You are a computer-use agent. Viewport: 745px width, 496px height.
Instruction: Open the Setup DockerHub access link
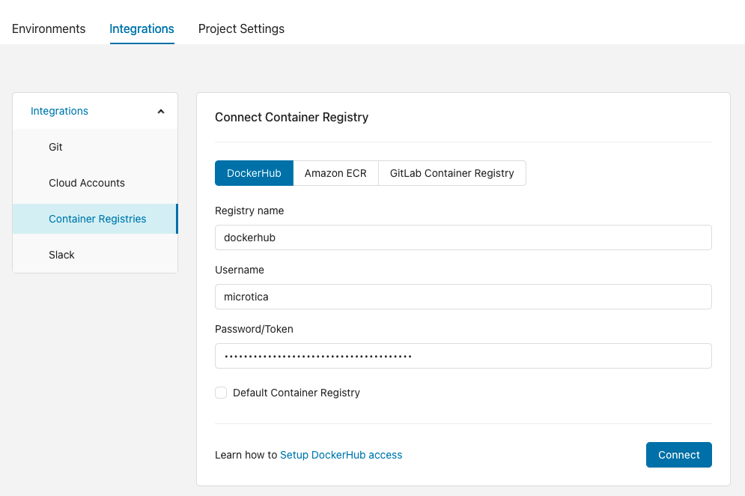tap(341, 455)
